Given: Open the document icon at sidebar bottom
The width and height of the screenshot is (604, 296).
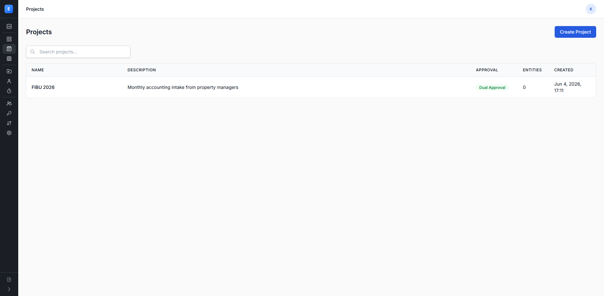Looking at the screenshot, I should pyautogui.click(x=9, y=279).
